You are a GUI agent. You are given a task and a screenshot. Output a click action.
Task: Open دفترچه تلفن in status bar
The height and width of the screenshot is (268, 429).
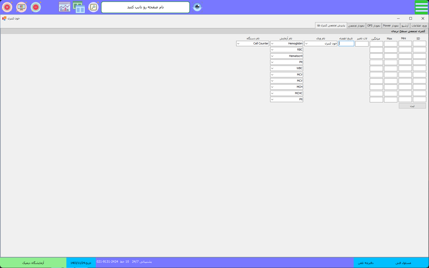pos(366,263)
